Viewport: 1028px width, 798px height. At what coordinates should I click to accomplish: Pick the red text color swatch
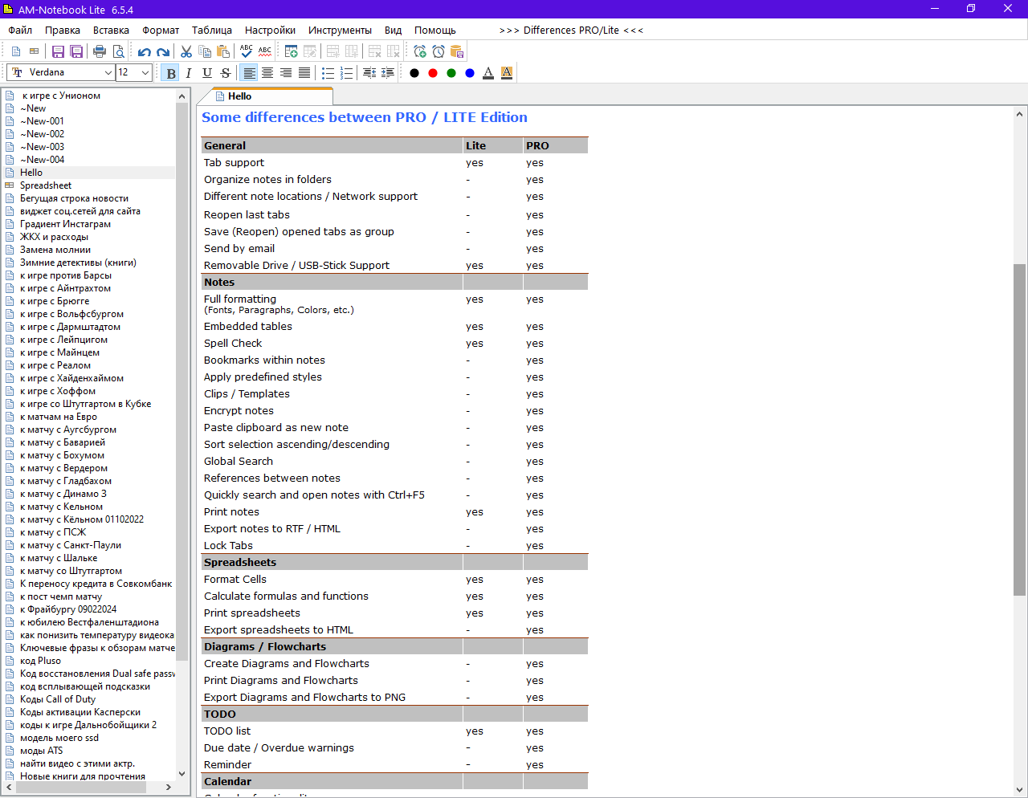coord(433,73)
